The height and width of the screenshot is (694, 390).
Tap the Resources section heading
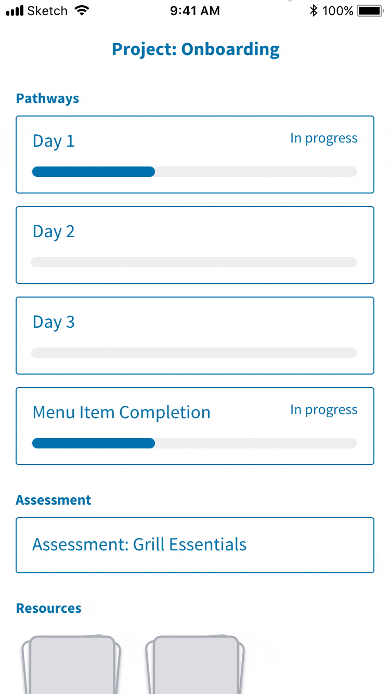click(49, 608)
